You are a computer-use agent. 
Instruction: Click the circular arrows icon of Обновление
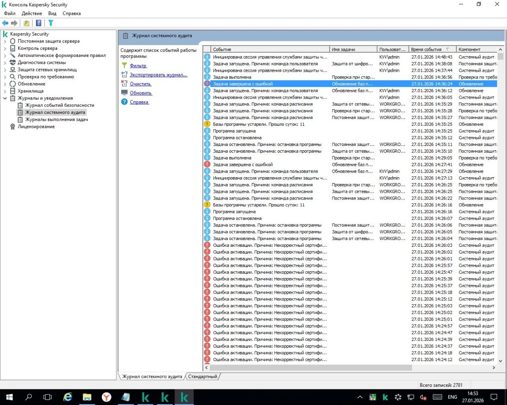(x=13, y=84)
